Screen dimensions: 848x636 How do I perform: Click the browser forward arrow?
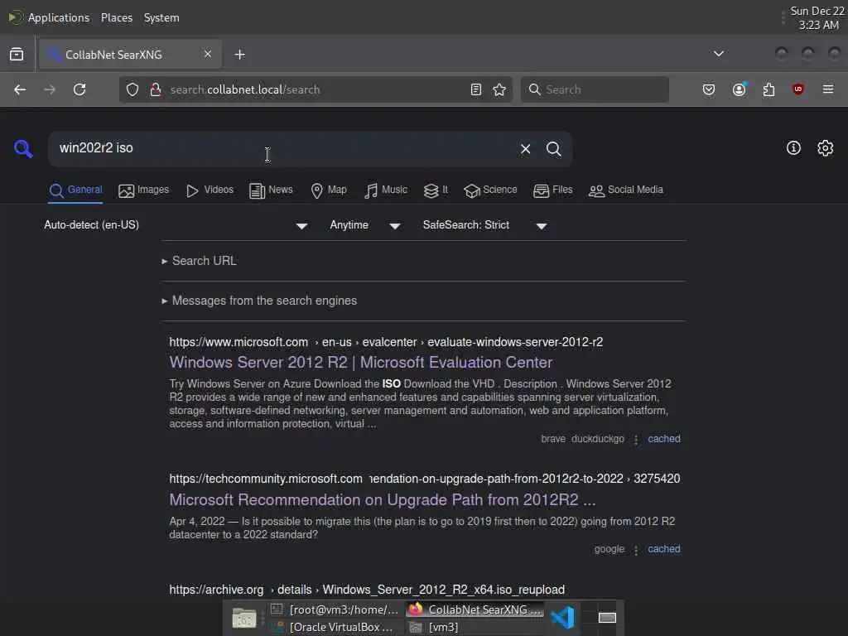[50, 89]
